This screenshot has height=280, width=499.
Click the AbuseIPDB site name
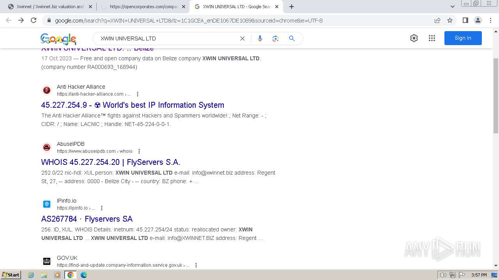tap(71, 144)
